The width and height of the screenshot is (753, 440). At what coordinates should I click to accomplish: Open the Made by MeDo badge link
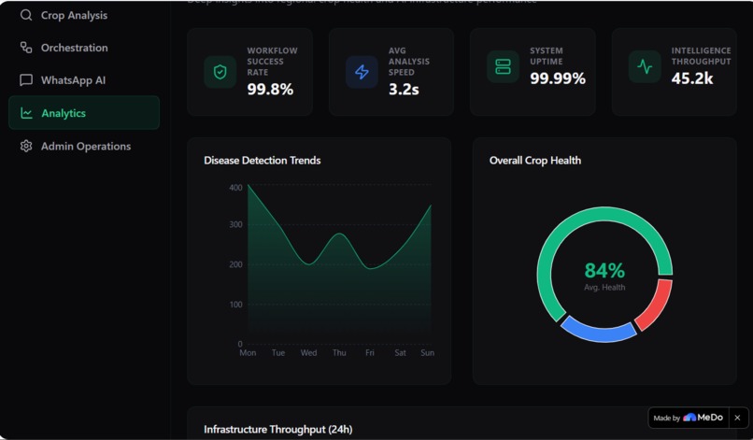click(688, 418)
